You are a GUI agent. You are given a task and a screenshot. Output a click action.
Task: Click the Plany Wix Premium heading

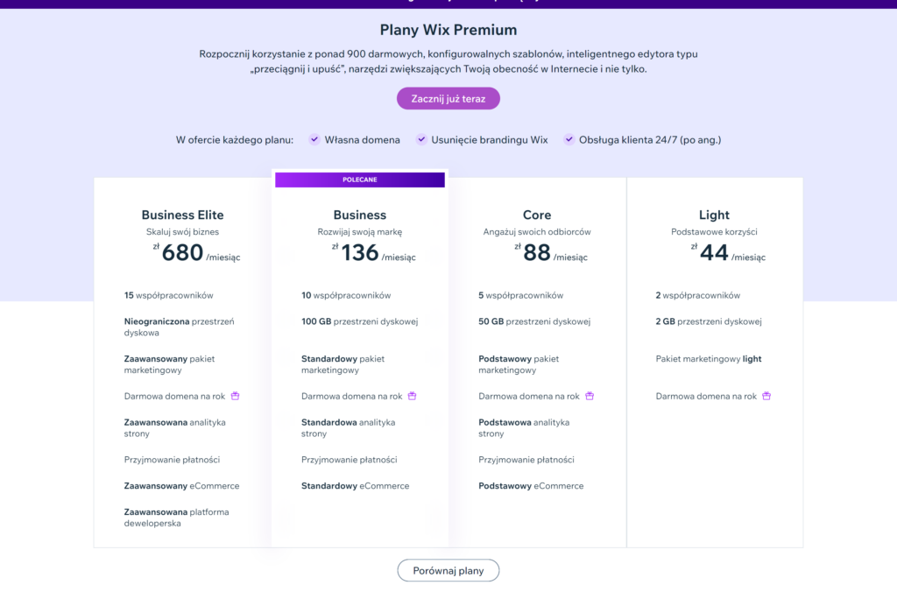tap(448, 31)
